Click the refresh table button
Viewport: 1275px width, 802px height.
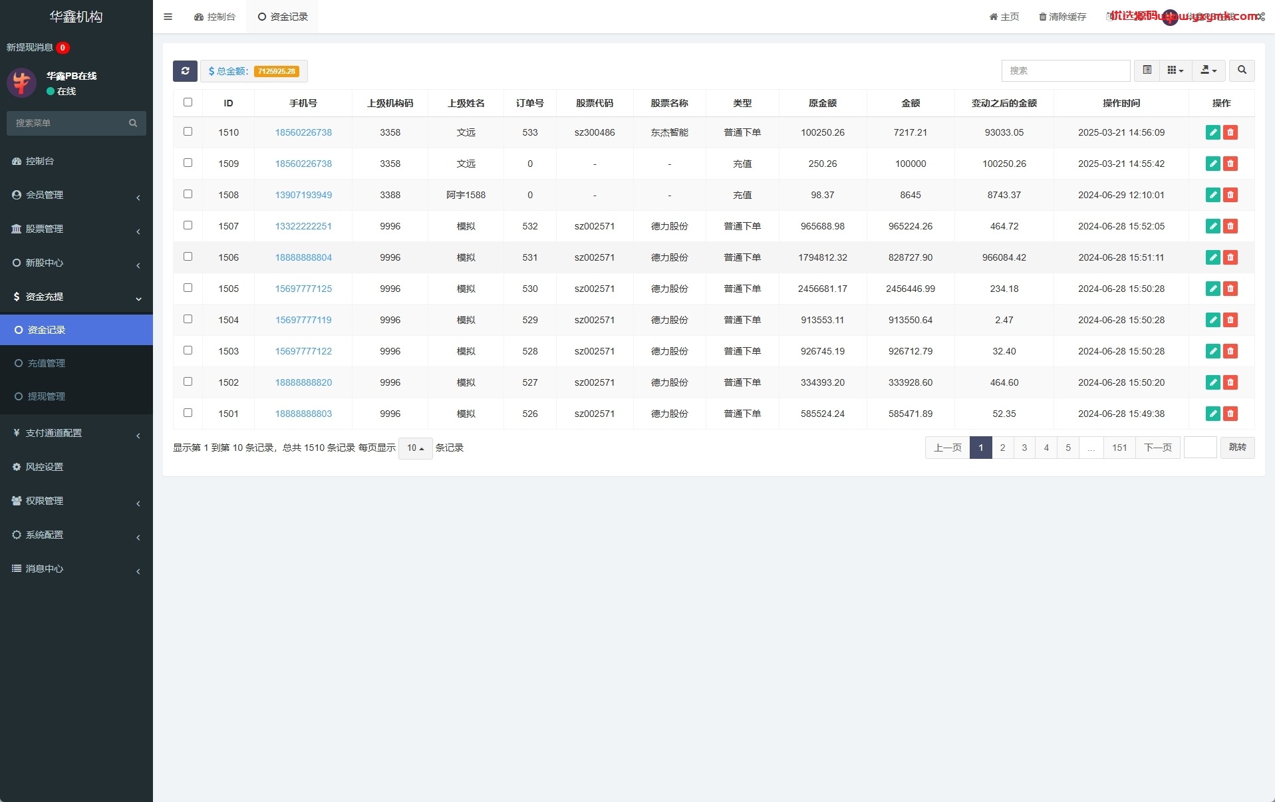pos(185,71)
